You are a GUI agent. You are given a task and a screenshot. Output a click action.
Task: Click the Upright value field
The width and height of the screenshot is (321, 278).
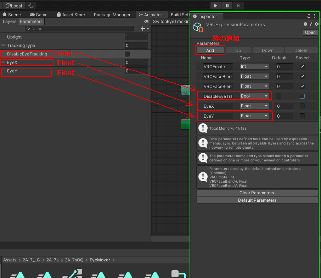pyautogui.click(x=136, y=37)
